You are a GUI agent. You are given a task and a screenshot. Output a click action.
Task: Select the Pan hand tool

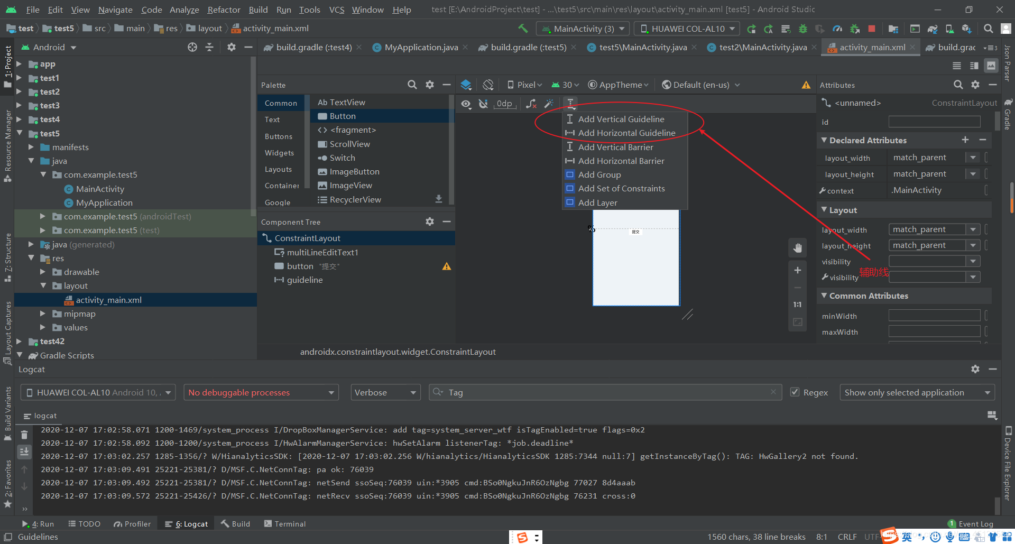(x=797, y=247)
